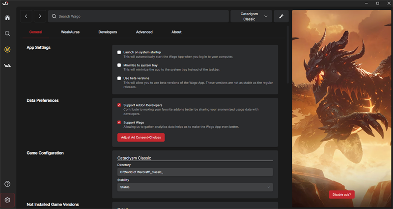This screenshot has height=209, width=393.
Task: Open the Stability dropdown
Action: [x=195, y=187]
